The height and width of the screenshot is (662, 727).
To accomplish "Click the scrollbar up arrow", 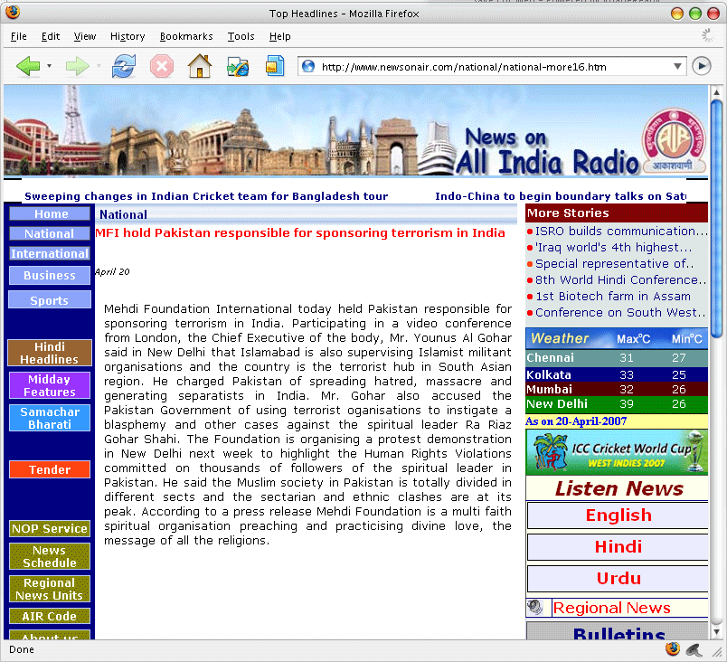I will point(717,91).
